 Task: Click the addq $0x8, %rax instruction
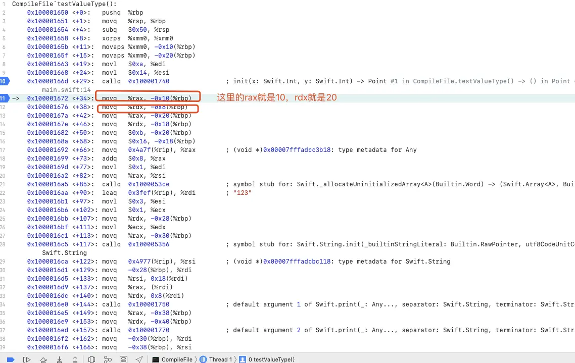point(134,159)
